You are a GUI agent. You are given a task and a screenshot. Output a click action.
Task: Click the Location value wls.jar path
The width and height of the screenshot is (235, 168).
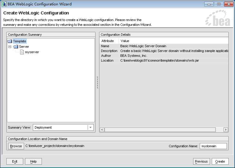tap(159, 60)
